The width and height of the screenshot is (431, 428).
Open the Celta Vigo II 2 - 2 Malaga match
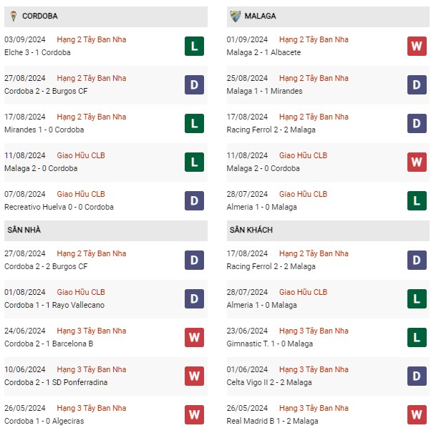[x=269, y=382]
